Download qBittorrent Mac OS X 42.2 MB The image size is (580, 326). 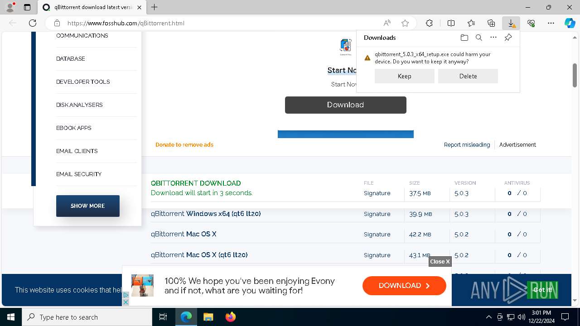tap(184, 234)
